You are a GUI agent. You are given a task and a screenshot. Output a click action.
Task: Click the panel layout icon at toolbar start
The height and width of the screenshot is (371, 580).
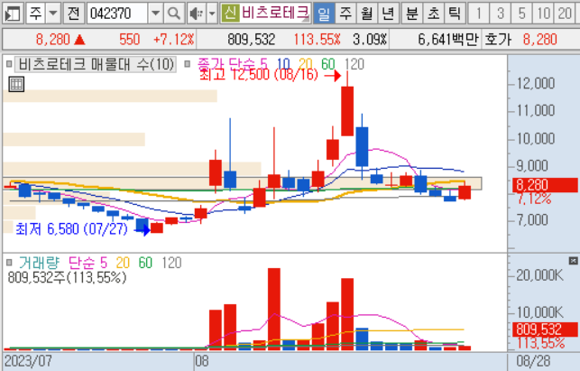coord(13,14)
